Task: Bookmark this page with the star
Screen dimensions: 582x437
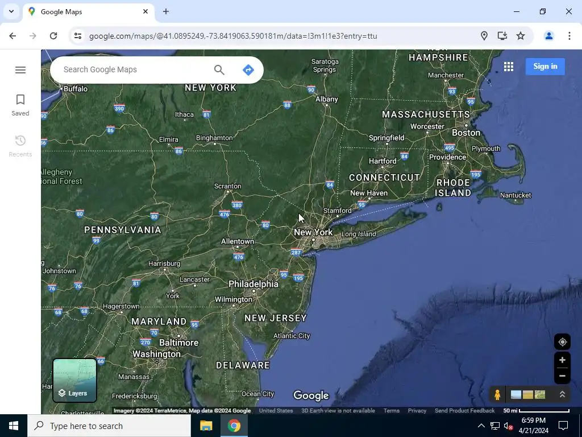Action: (521, 36)
